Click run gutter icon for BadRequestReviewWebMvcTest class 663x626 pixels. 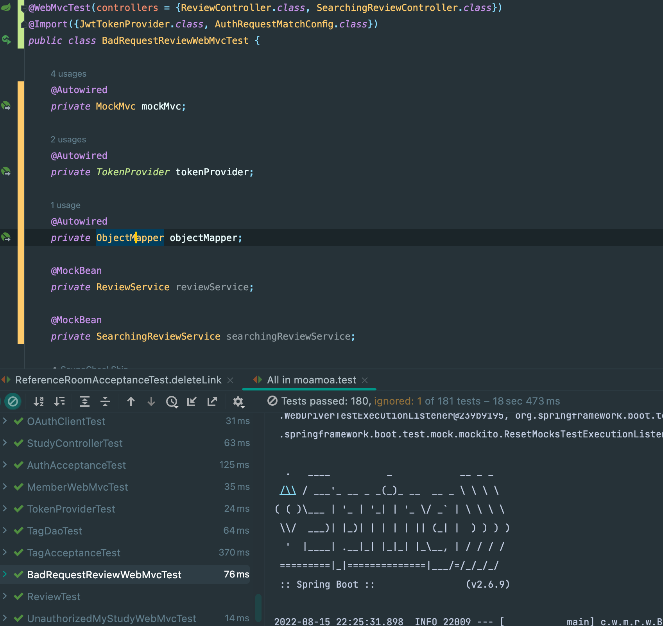(7, 40)
